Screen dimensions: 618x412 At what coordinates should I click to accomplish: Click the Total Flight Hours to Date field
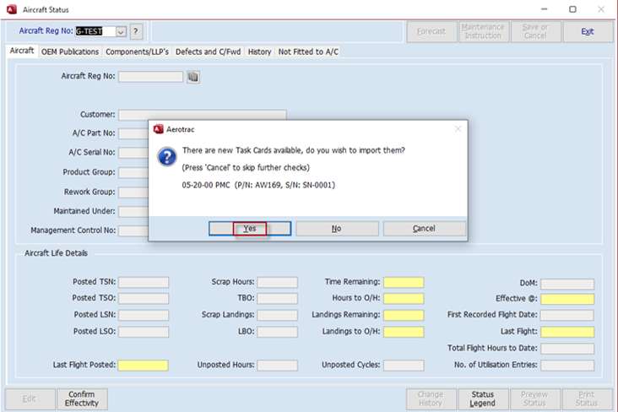tap(567, 349)
